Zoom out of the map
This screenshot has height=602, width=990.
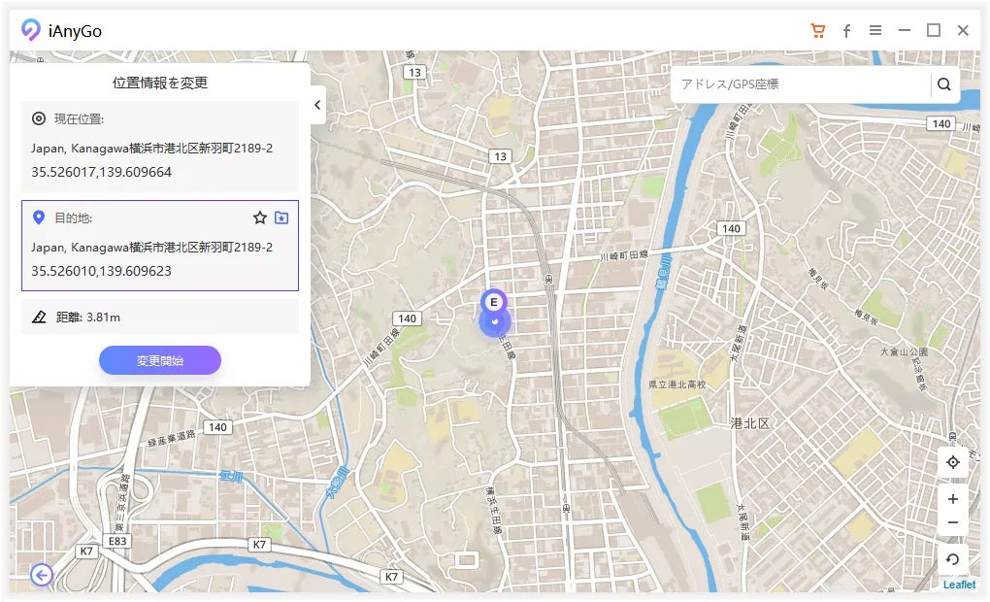[x=953, y=522]
